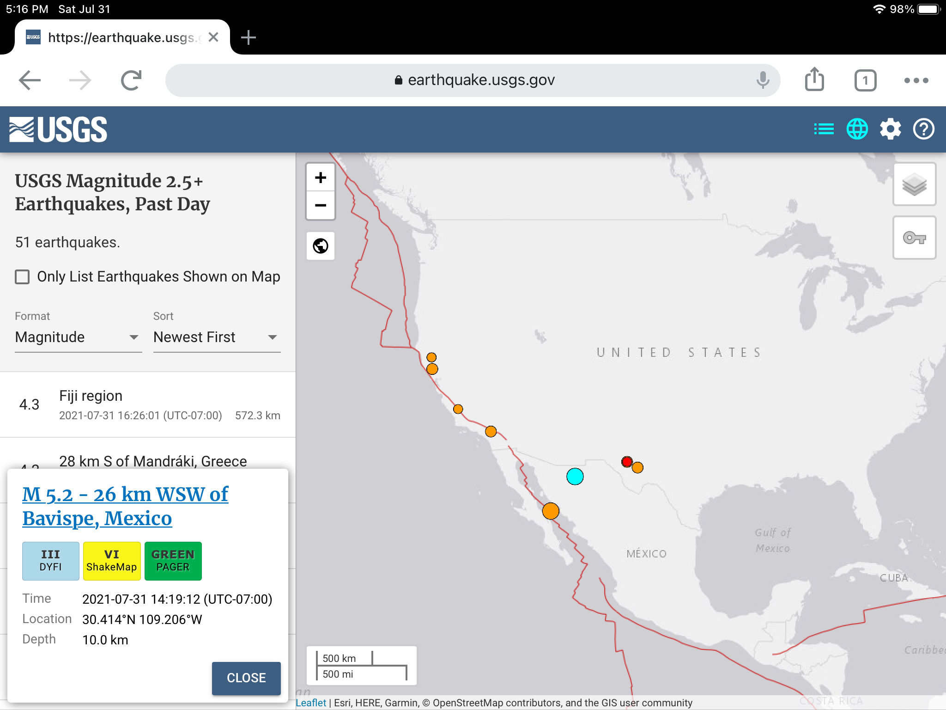
Task: Click the GREEN PAGER badge
Action: coord(173,561)
